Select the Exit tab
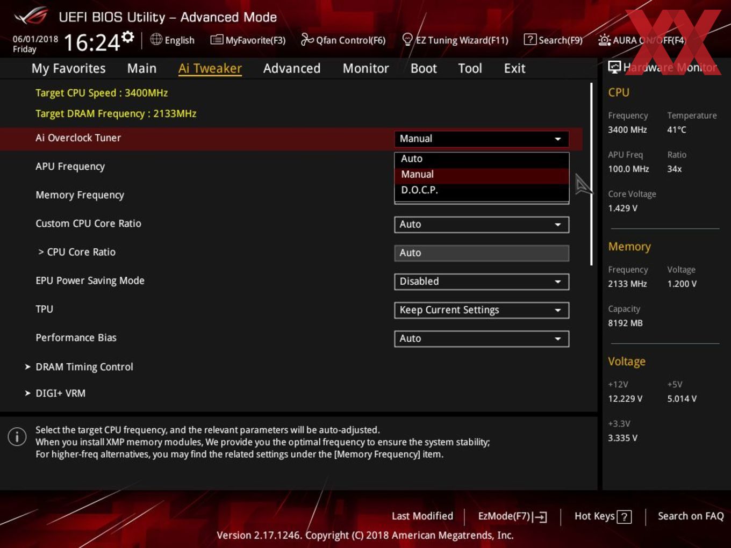731x548 pixels. pyautogui.click(x=514, y=68)
